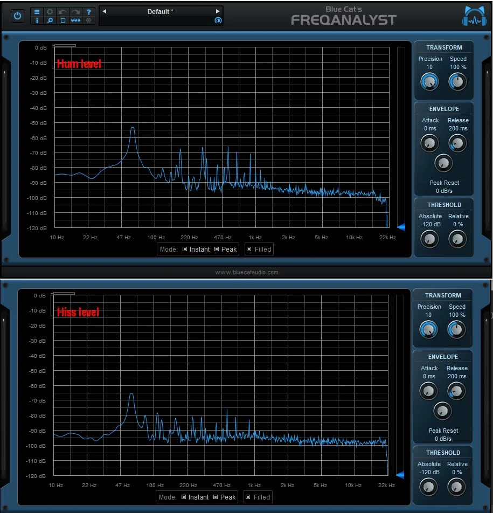Screen dimensions: 493x513
Task: Click the FREQANALYST title text
Action: coord(344,20)
